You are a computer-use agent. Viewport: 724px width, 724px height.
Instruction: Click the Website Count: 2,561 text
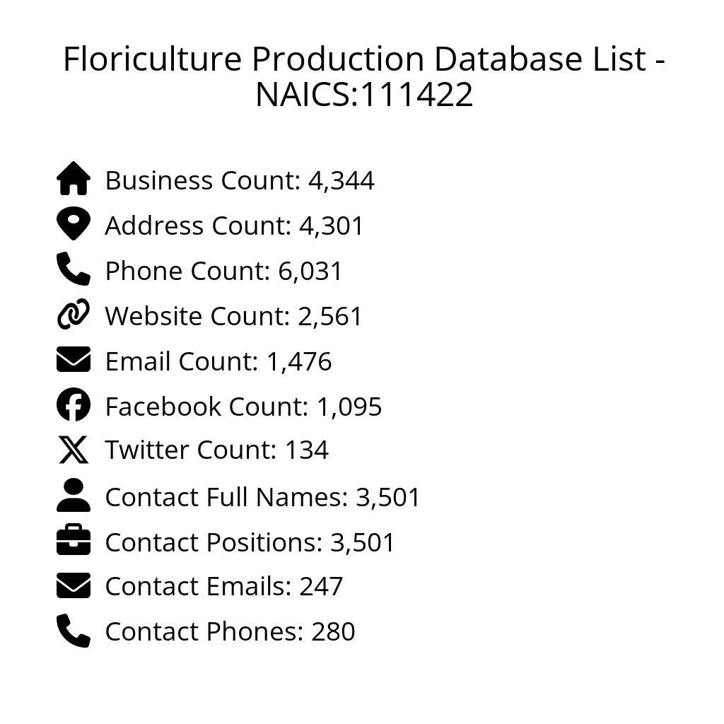point(233,317)
